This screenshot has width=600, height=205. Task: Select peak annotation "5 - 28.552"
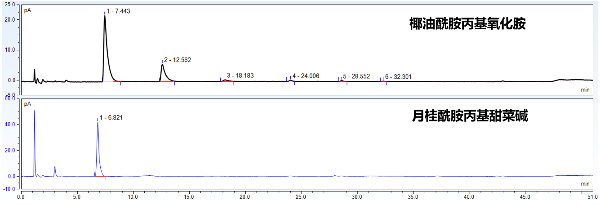click(356, 76)
